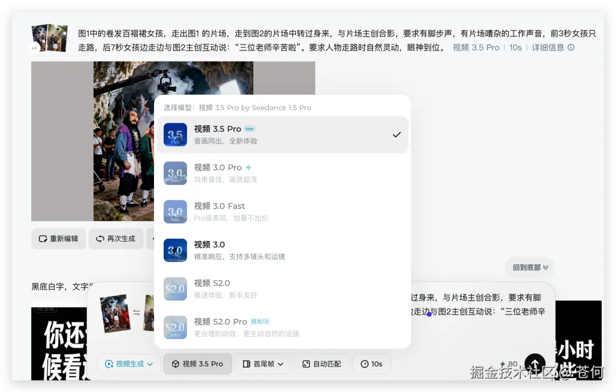Select the 视频 3.5 Pro model option
The width and height of the screenshot is (616, 392).
pyautogui.click(x=282, y=134)
